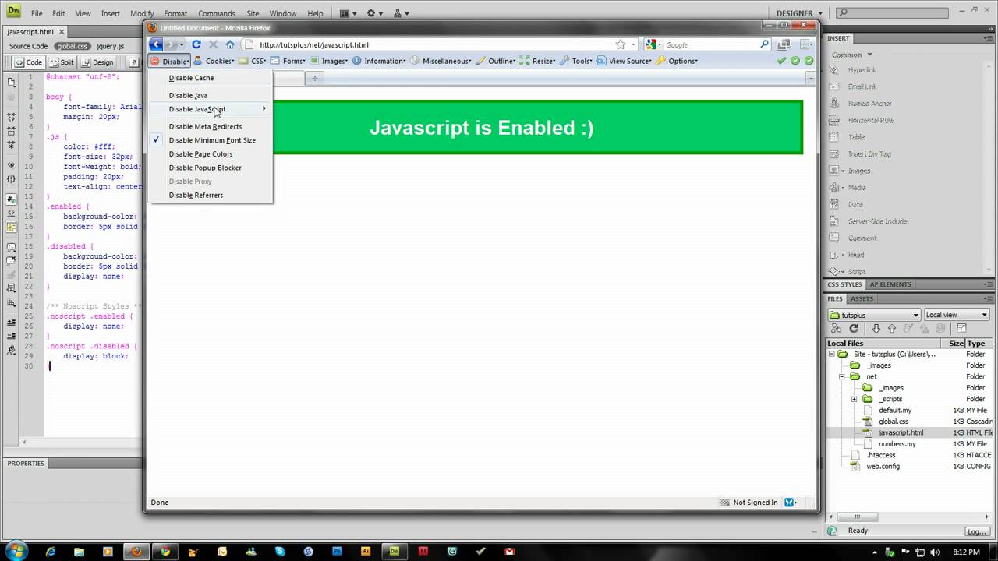Connect to remote host in Files panel
Screen dimensions: 998x561
(836, 329)
